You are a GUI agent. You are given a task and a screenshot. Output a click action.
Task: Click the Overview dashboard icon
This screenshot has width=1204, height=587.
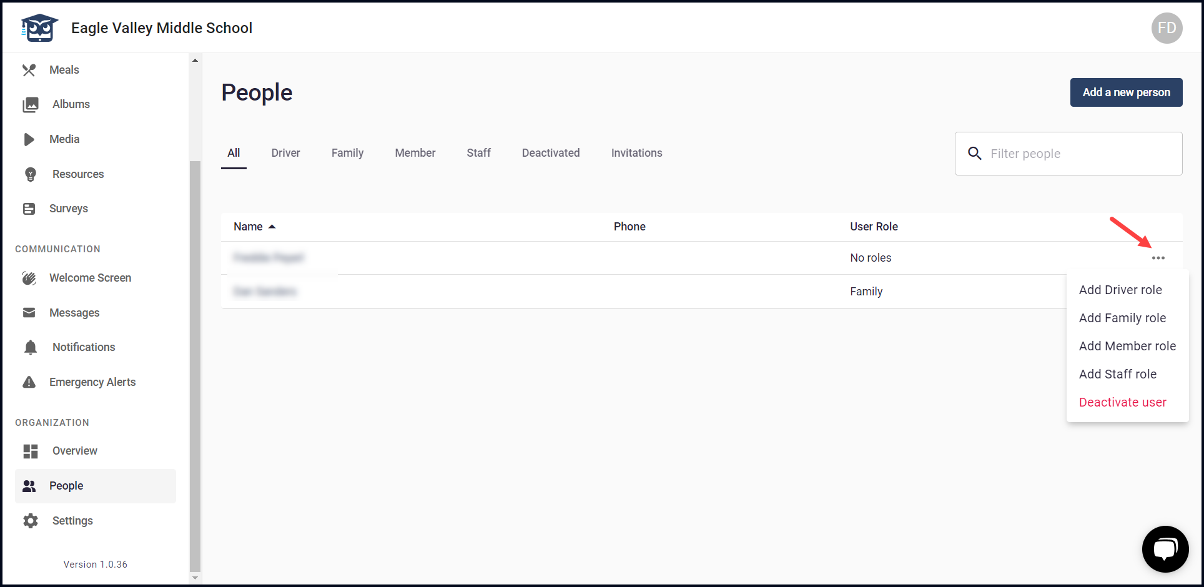click(31, 451)
